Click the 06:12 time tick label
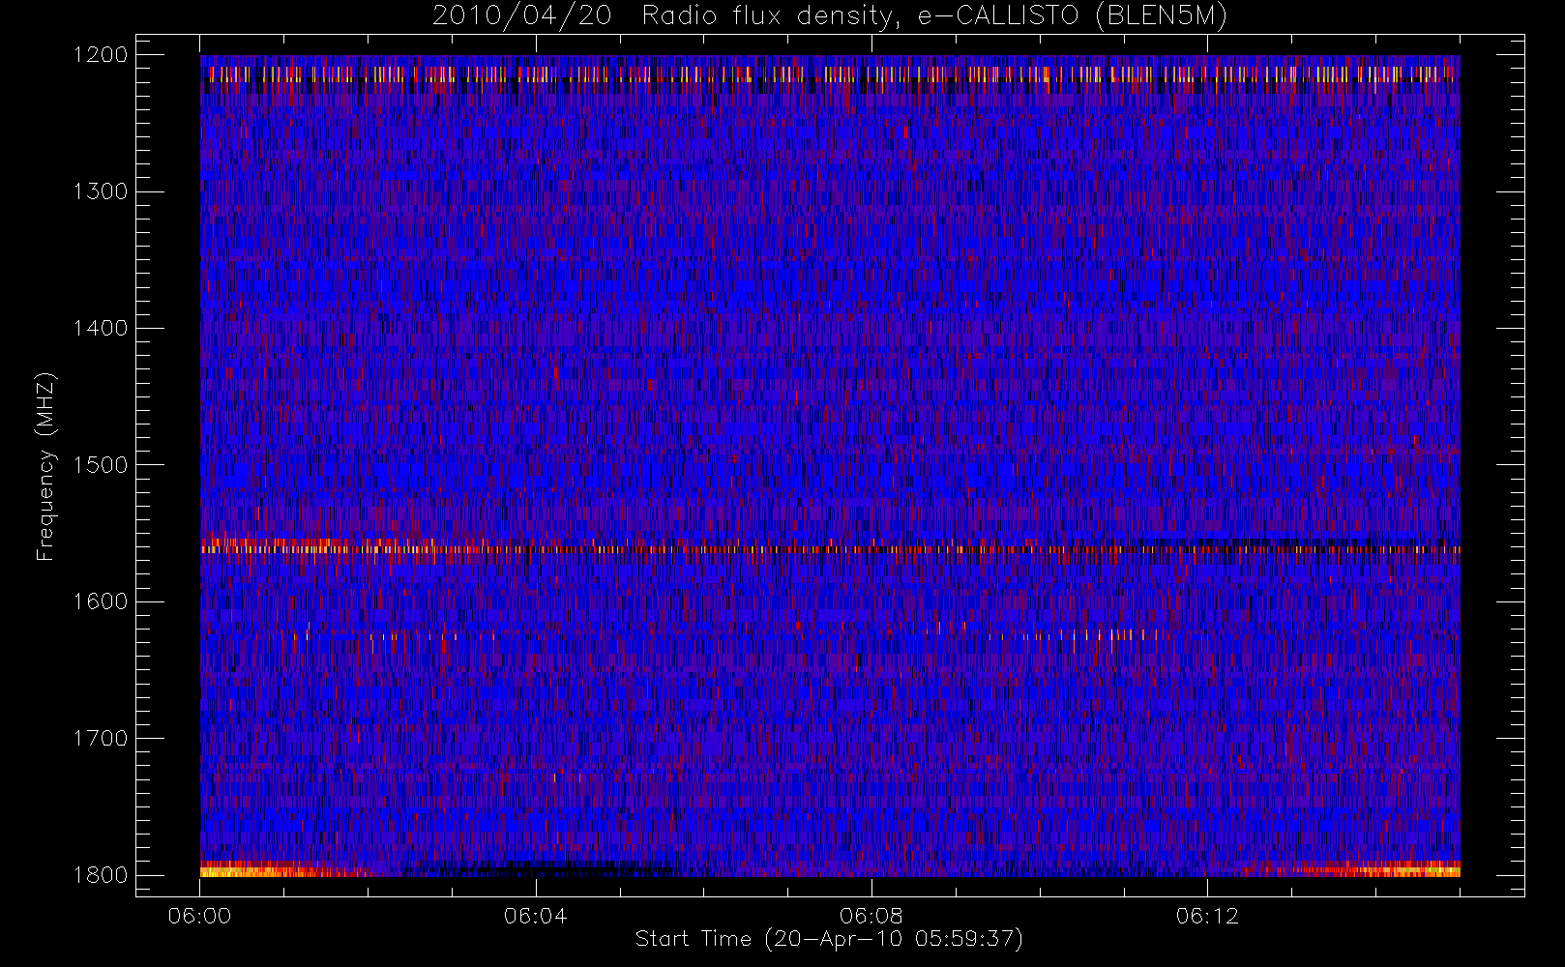 click(1206, 916)
